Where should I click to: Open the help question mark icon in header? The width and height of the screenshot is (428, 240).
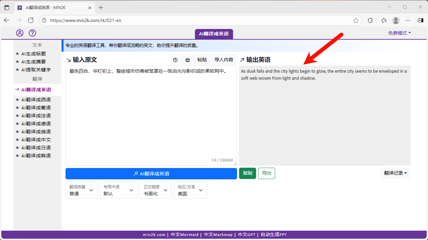point(32,33)
